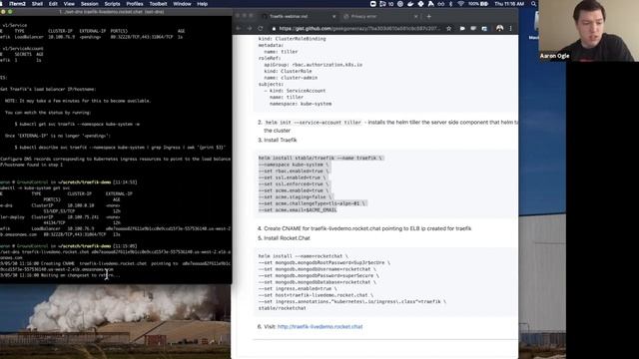Click the '5. Install Rocket.Chat' step
Screen dimensions: 639x359
(x=284, y=238)
